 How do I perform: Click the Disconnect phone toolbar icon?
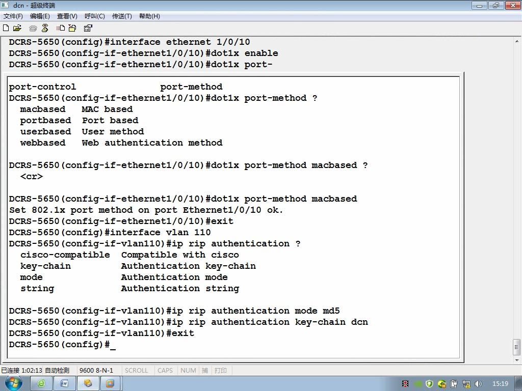click(45, 29)
